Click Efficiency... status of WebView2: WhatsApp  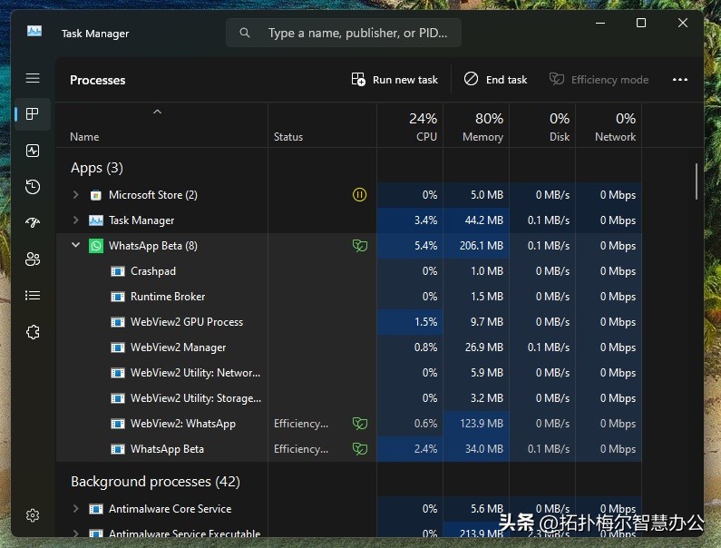point(301,424)
